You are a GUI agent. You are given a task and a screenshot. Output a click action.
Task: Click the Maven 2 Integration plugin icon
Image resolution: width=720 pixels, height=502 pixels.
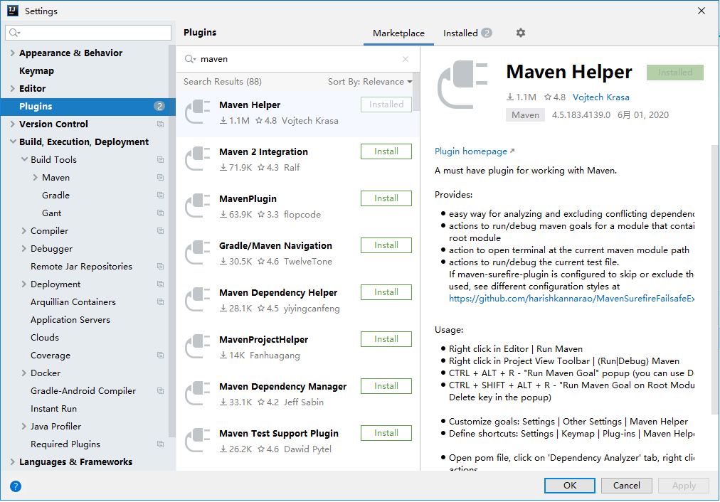(x=198, y=159)
